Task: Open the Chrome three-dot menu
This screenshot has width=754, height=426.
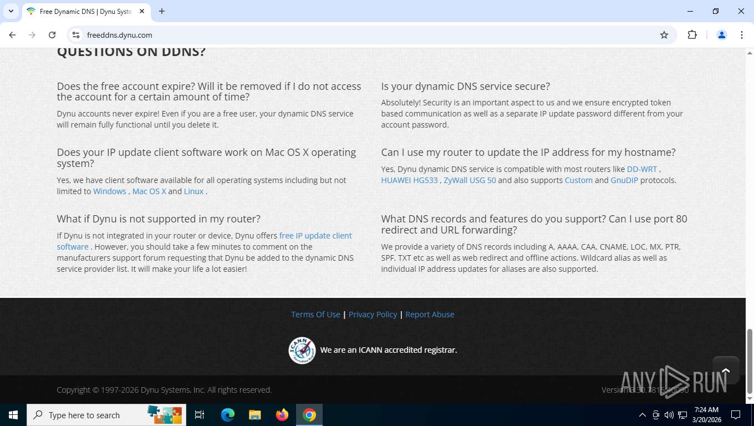Action: tap(742, 35)
